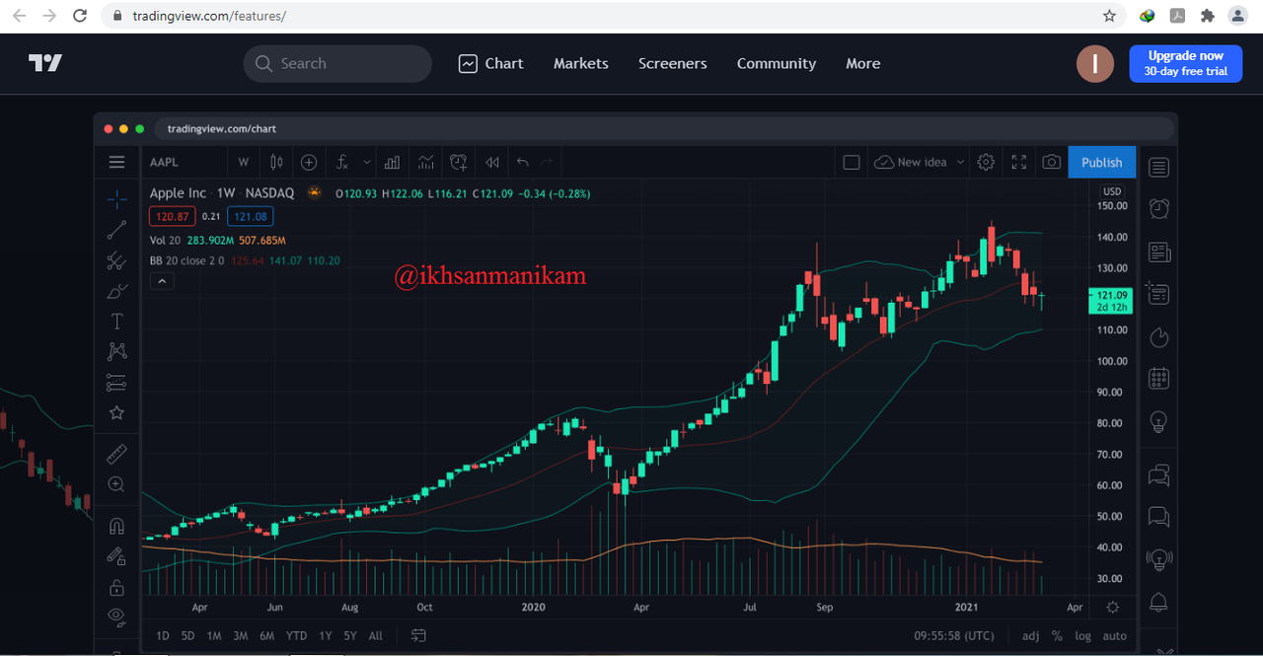Open the favorites star icon tool
The height and width of the screenshot is (656, 1263).
click(x=116, y=412)
